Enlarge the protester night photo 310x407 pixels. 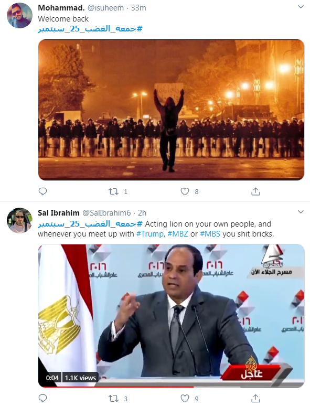172,110
